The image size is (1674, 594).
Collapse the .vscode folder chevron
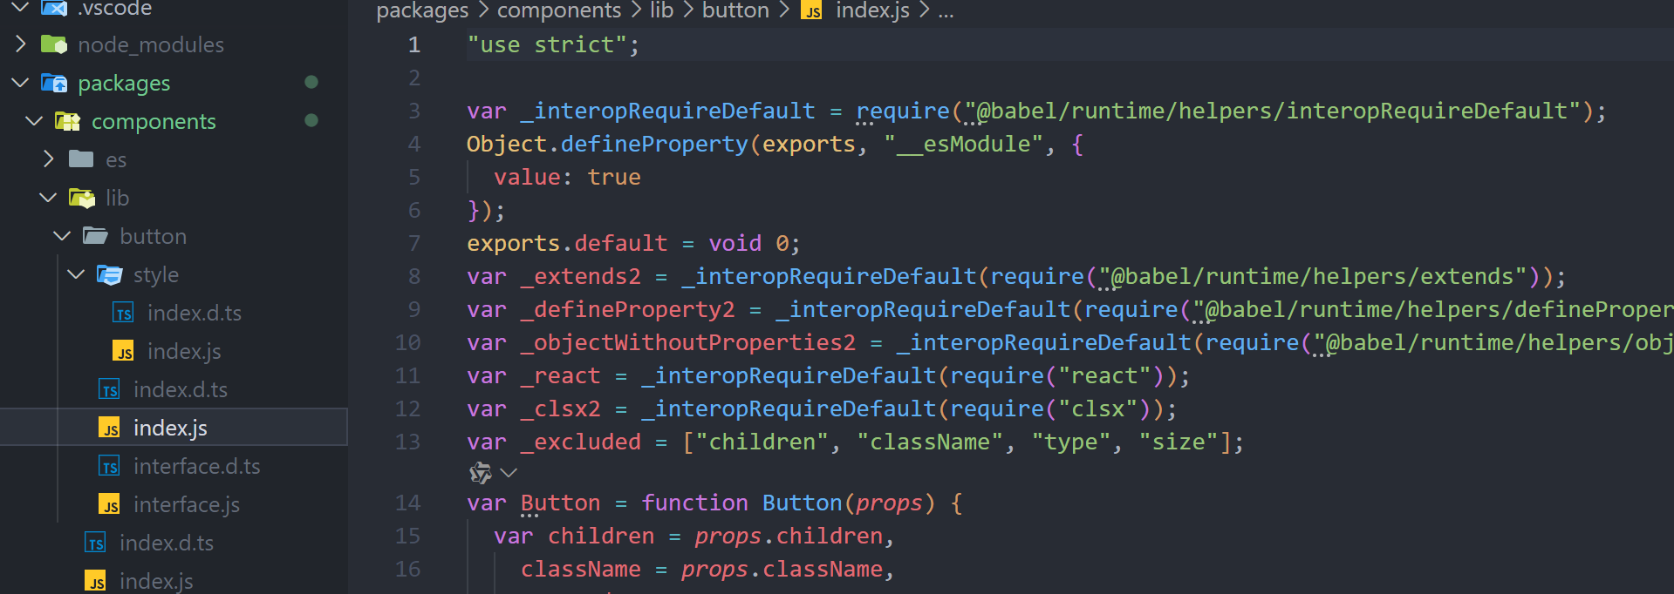coord(20,8)
